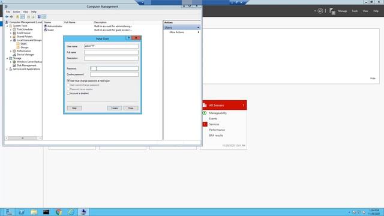Image resolution: width=384 pixels, height=216 pixels.
Task: Click the Description input field
Action: coord(111,58)
